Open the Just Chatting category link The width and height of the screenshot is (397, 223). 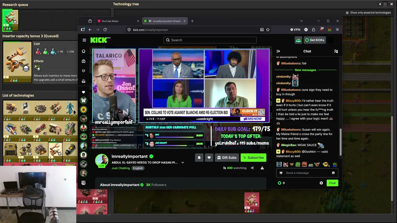(x=121, y=168)
